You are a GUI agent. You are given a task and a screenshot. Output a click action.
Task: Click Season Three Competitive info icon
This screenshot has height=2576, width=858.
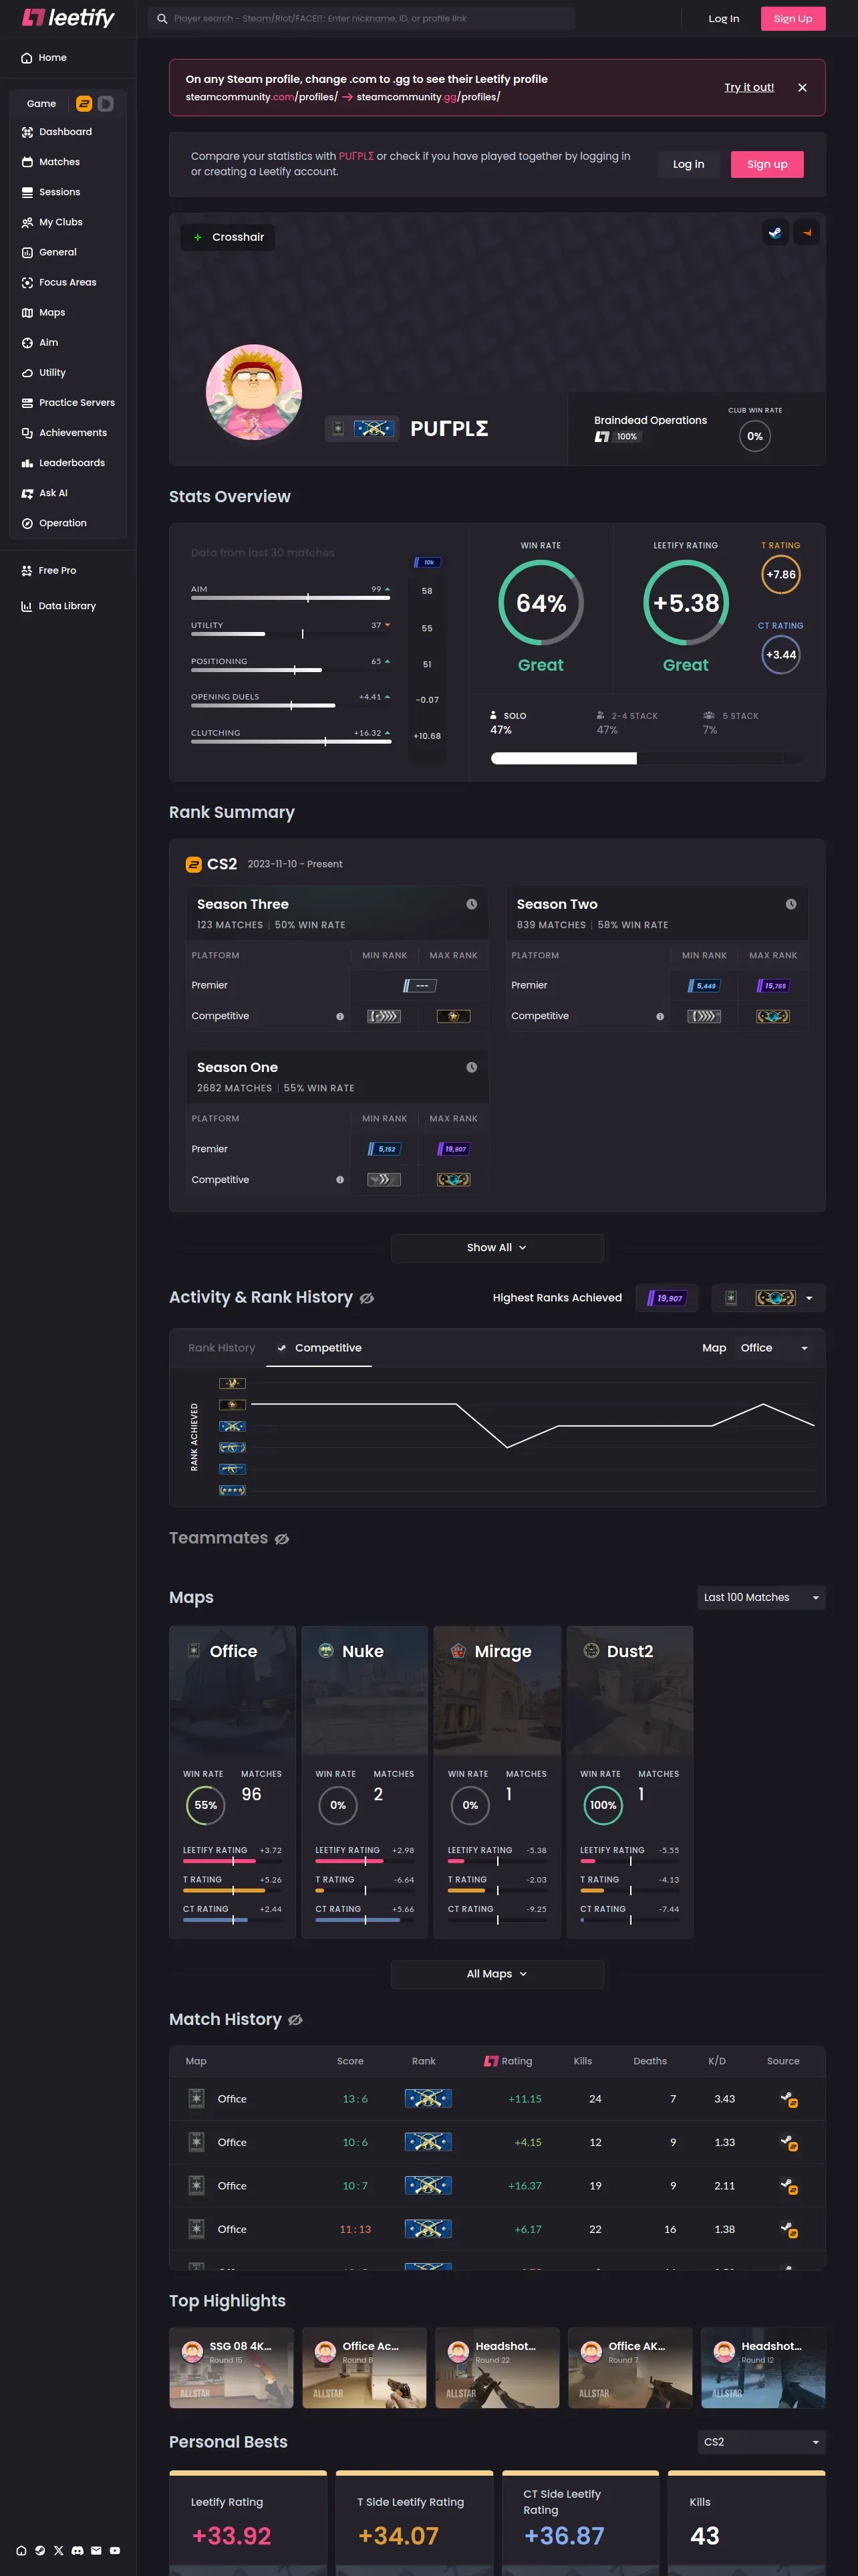coord(339,1016)
